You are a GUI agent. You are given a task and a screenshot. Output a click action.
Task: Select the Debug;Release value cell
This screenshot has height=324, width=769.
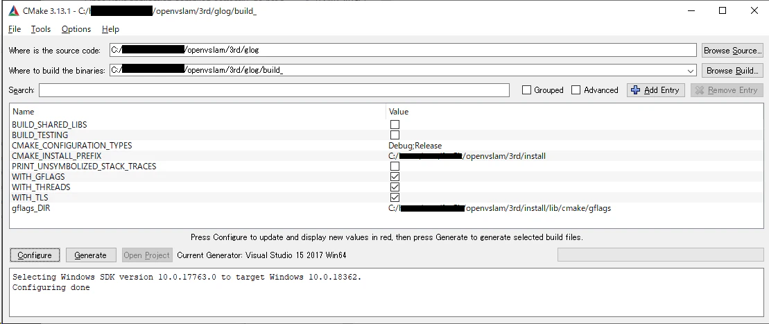pos(415,146)
